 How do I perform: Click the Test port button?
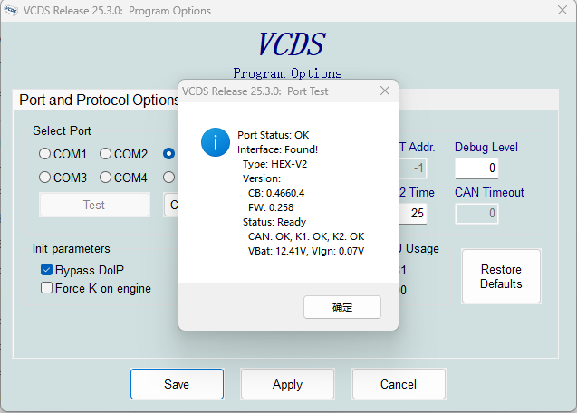94,205
